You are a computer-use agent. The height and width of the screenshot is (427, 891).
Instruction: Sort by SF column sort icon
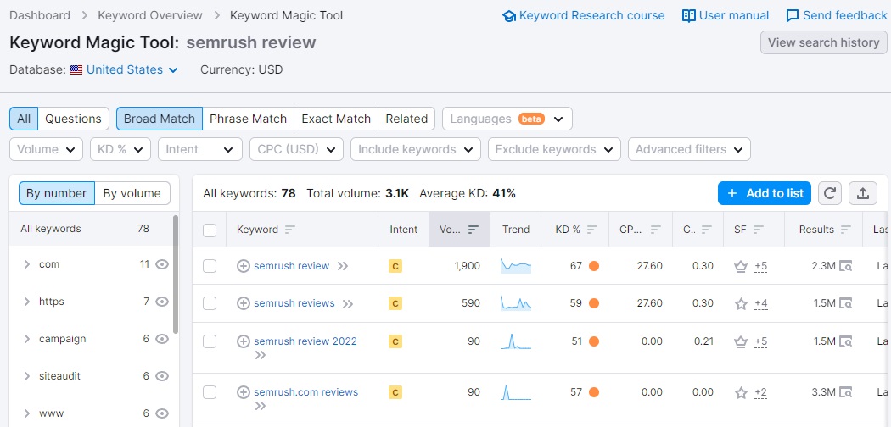pos(759,230)
